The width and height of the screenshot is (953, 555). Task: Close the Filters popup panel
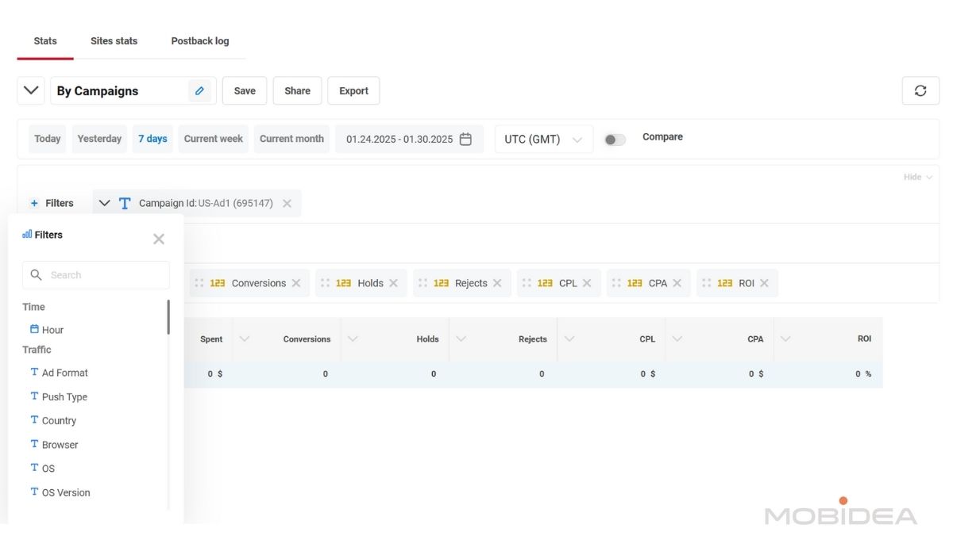tap(159, 239)
